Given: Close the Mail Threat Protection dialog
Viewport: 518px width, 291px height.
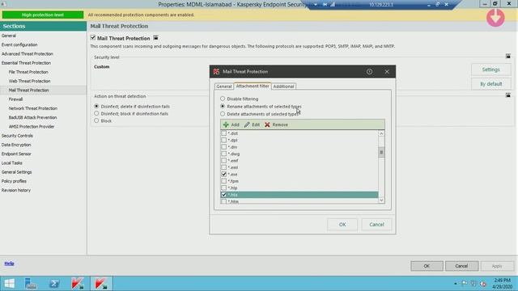Looking at the screenshot, I should click(x=387, y=72).
